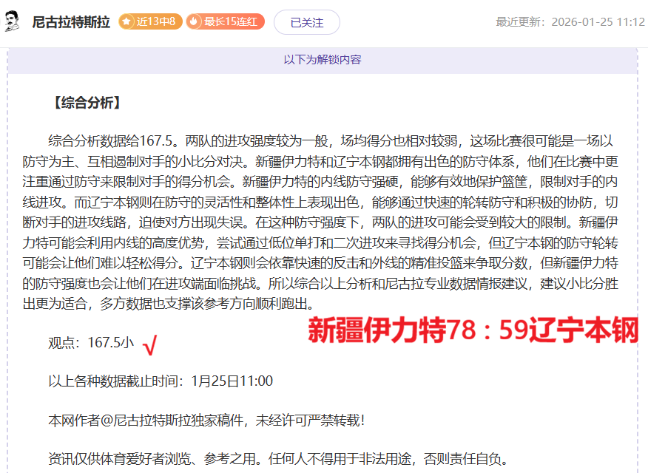This screenshot has width=648, height=473.
Task: Open the author name 尼古拉特斯拉 profile
Action: pos(71,22)
